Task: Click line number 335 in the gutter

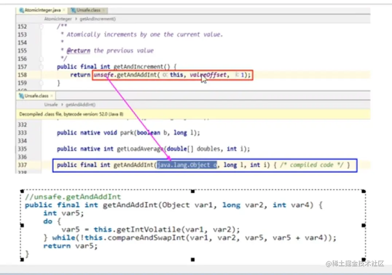Action: point(22,149)
